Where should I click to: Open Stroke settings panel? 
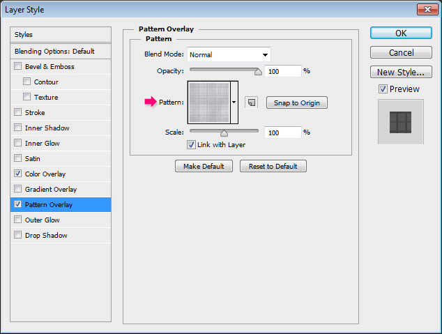35,112
